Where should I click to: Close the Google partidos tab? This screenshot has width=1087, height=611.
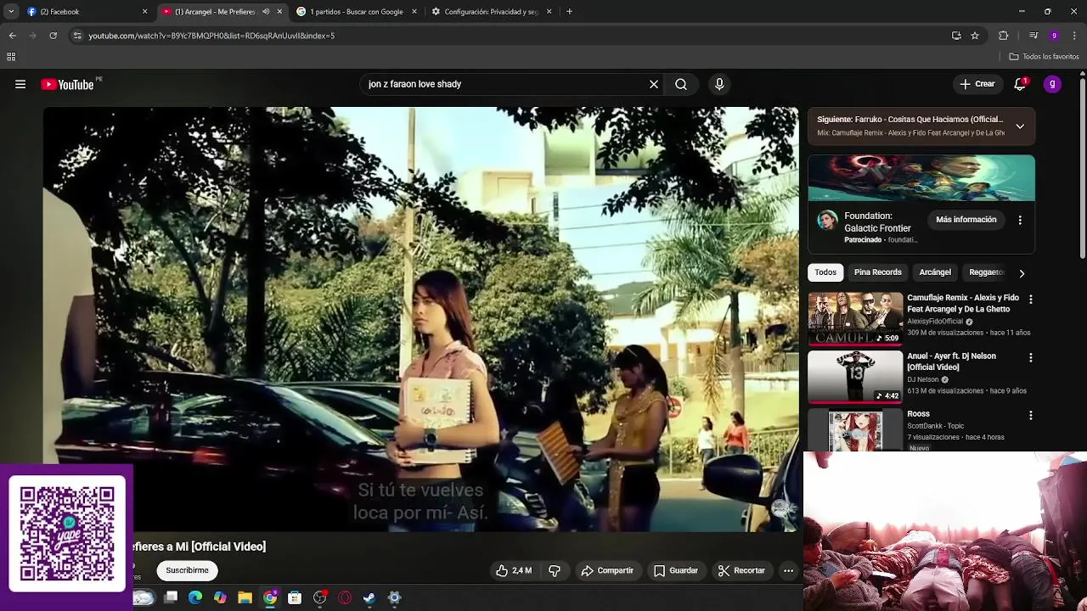(414, 12)
